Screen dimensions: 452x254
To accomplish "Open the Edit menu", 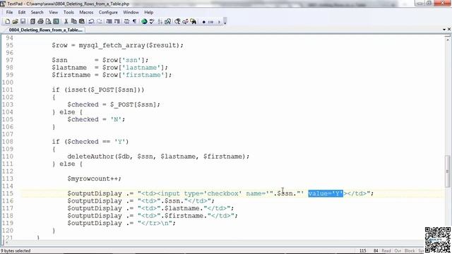I will click(x=22, y=13).
